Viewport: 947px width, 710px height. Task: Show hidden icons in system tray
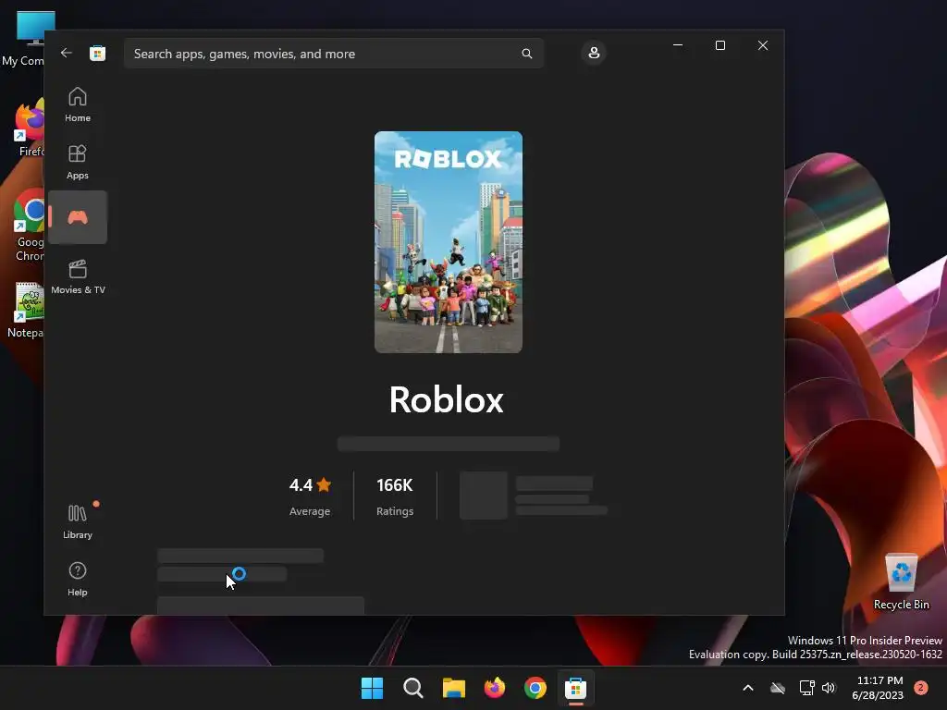(x=747, y=688)
